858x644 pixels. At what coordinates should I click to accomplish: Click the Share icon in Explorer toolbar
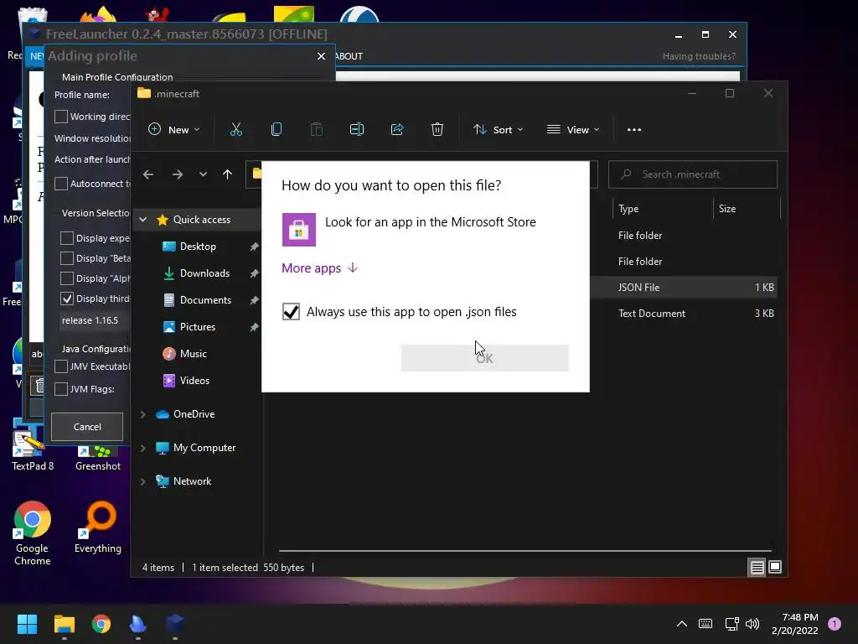pyautogui.click(x=396, y=130)
